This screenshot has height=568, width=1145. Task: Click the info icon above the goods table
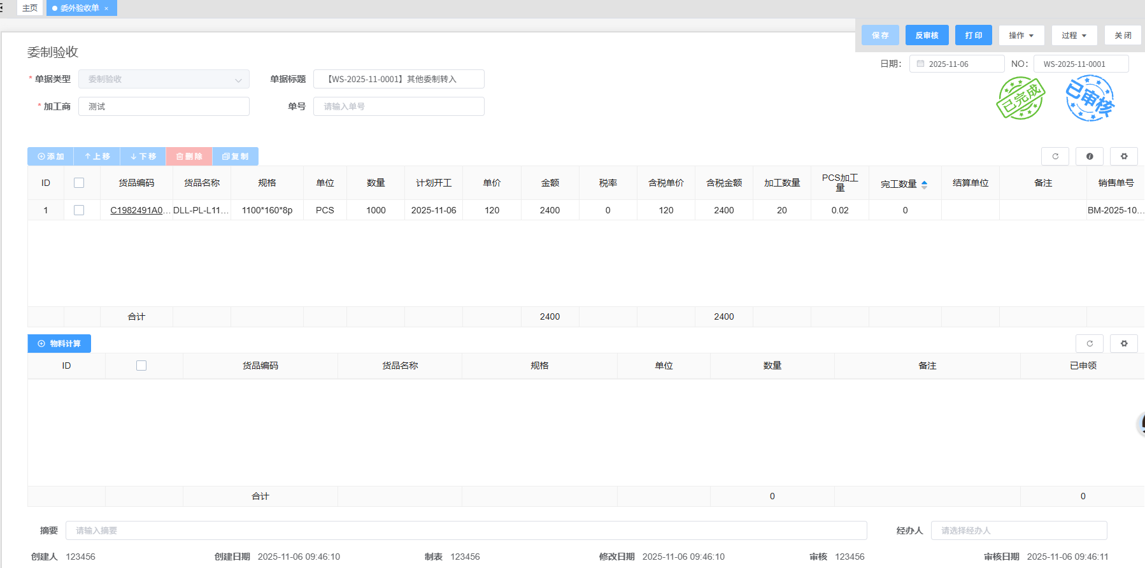click(x=1090, y=156)
